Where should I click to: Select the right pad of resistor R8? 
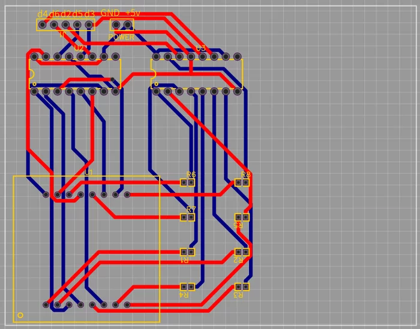coord(245,183)
